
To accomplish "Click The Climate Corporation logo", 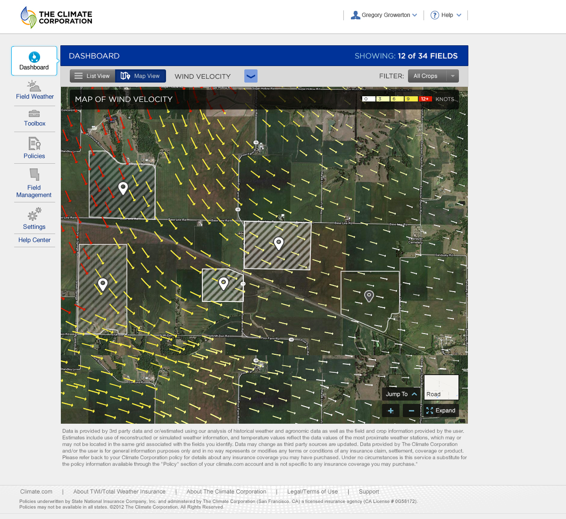I will [57, 17].
